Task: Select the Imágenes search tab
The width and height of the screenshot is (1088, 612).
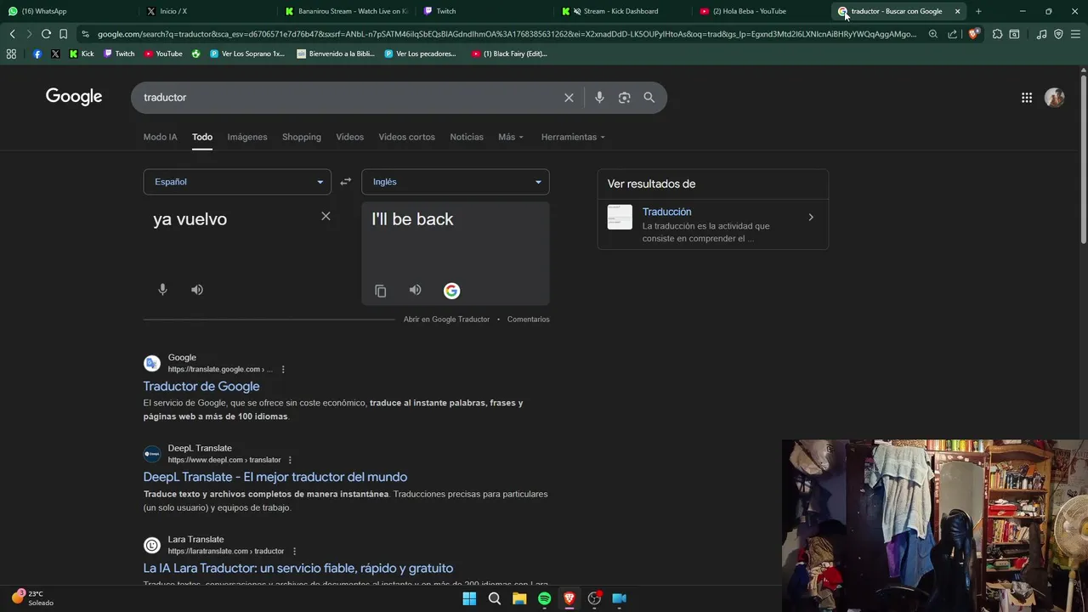Action: (247, 137)
